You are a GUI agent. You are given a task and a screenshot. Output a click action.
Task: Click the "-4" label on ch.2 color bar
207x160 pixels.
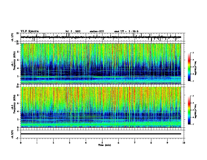pos(193,103)
